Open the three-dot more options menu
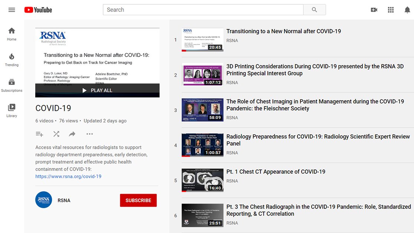Image resolution: width=414 pixels, height=233 pixels. pyautogui.click(x=89, y=134)
